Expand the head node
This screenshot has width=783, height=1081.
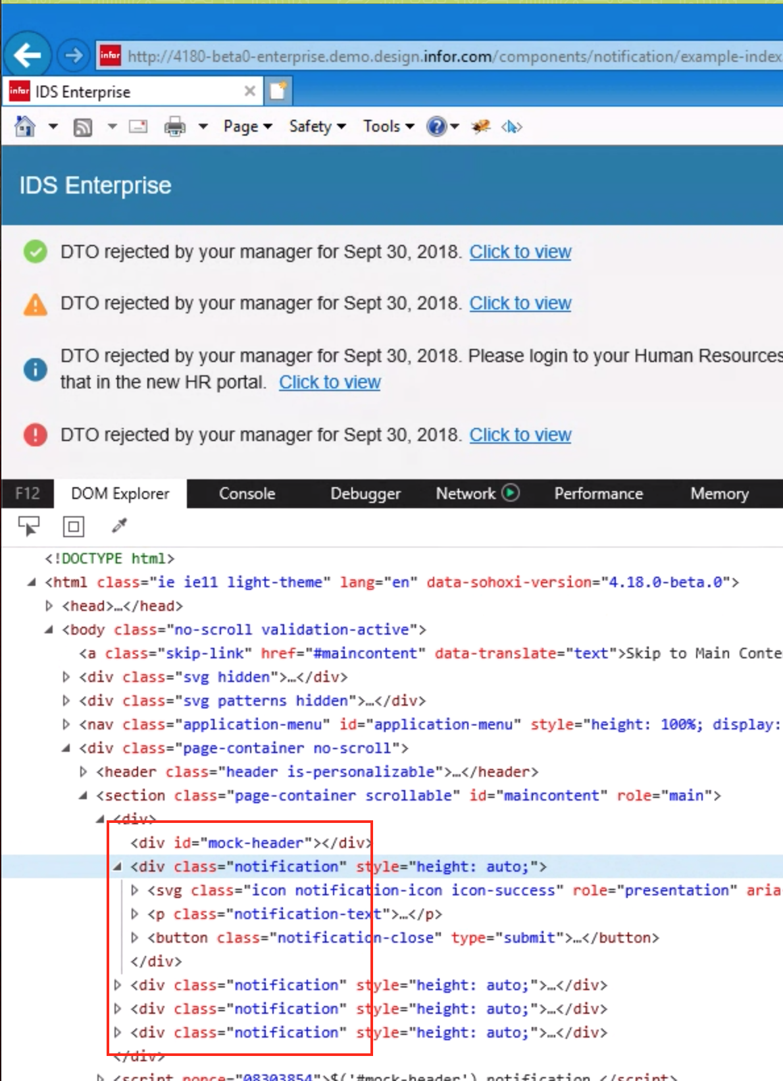pyautogui.click(x=48, y=606)
